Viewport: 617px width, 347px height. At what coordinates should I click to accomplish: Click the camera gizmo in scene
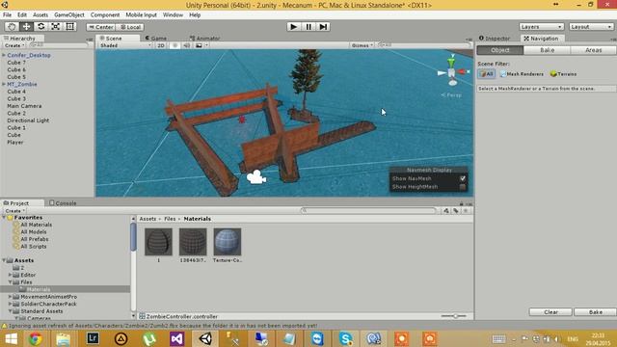pyautogui.click(x=255, y=177)
